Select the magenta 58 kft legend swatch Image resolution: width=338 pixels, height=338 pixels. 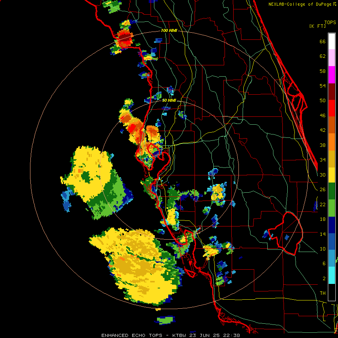click(x=332, y=75)
